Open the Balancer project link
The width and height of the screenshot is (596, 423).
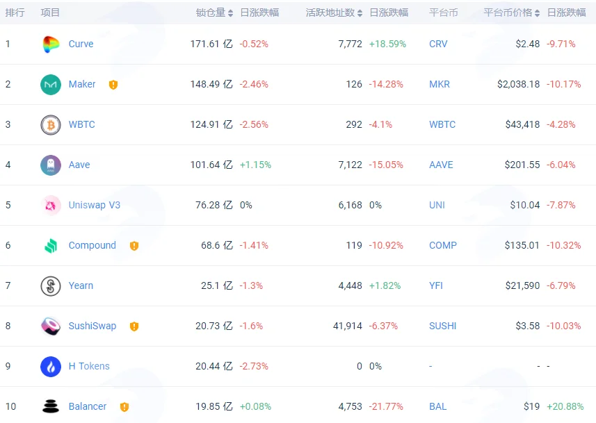pos(88,406)
